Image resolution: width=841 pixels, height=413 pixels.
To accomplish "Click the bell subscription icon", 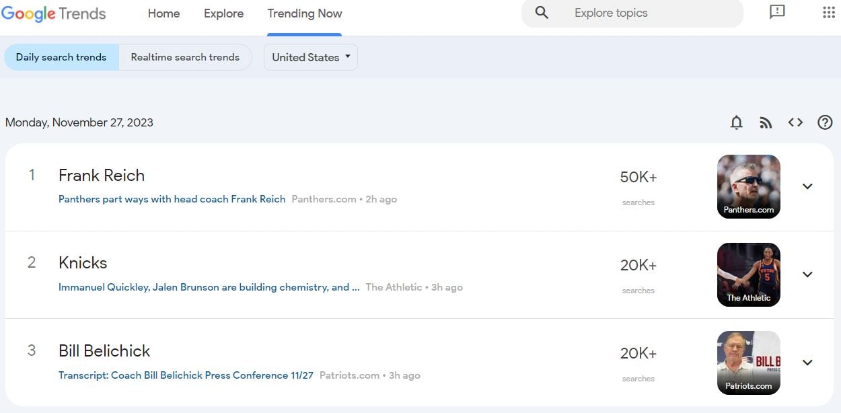I will coord(737,122).
